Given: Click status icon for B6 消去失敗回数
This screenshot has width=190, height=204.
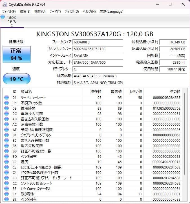Looking at the screenshot, I should pos(6,146).
